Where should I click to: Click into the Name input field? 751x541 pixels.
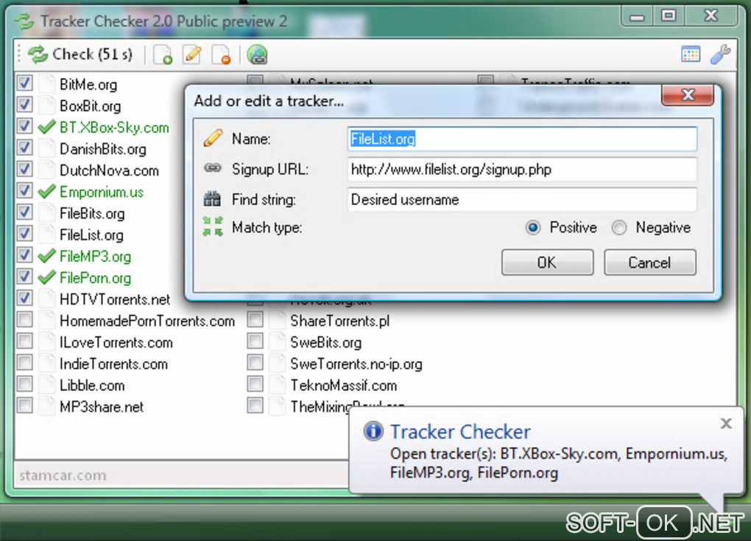pyautogui.click(x=522, y=139)
